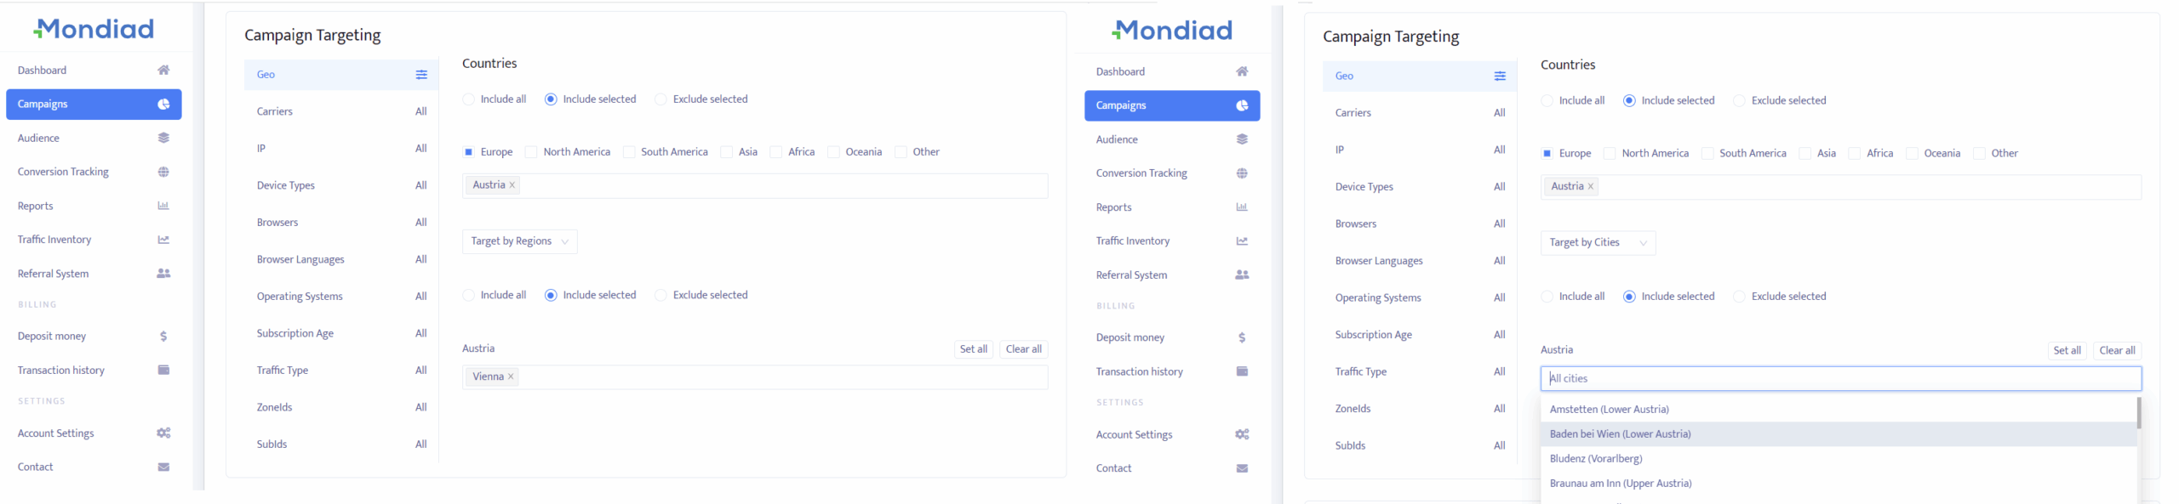Click Traffic Inventory graph icon in left sidebar

coord(163,240)
